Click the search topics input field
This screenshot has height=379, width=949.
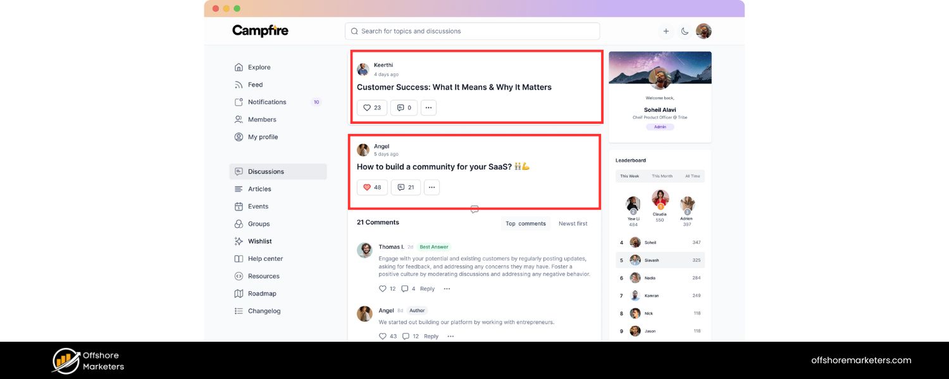[x=472, y=30]
